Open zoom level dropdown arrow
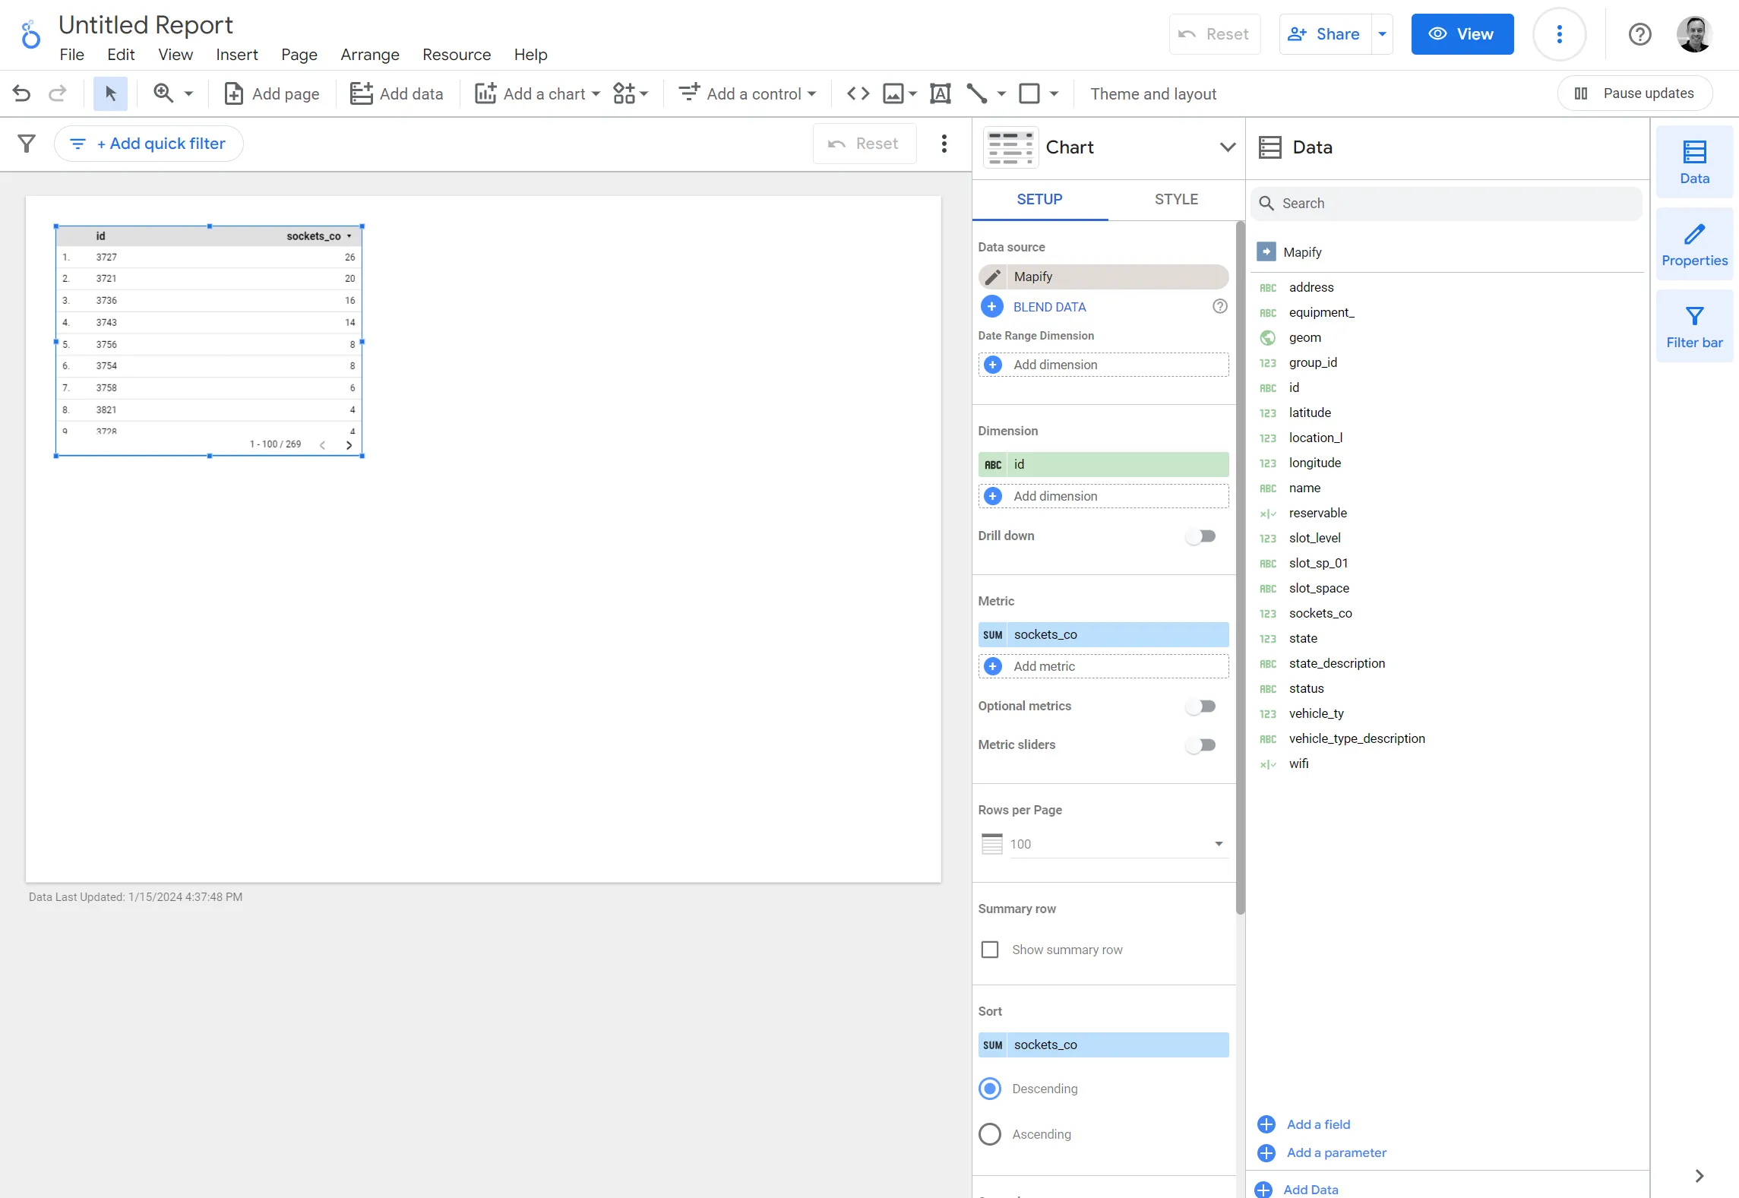The image size is (1739, 1198). [189, 94]
